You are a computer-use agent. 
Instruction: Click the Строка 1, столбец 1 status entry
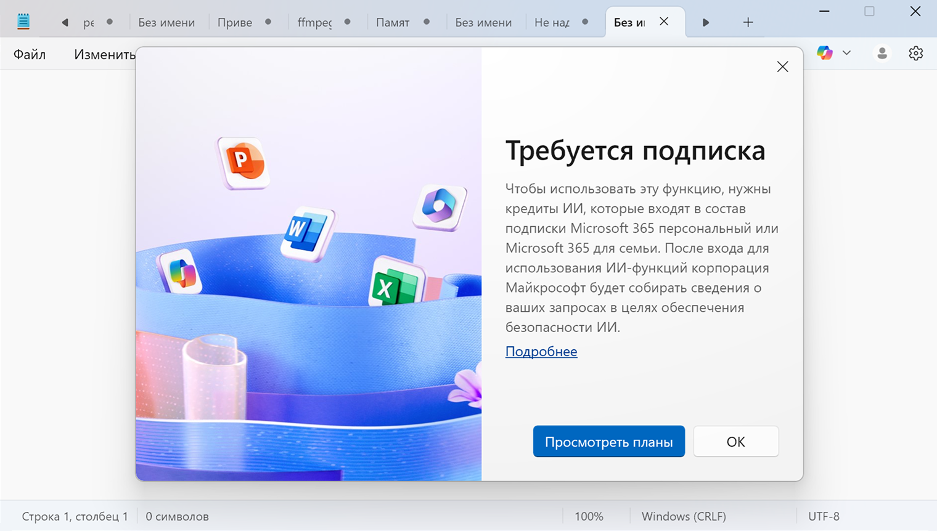(x=75, y=516)
